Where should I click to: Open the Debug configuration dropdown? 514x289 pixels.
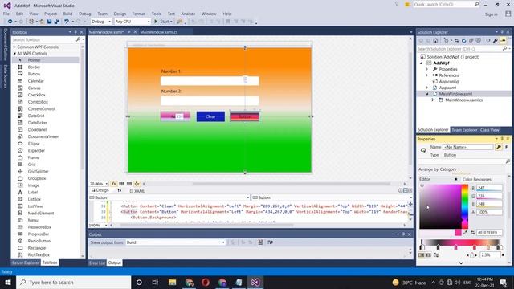101,22
